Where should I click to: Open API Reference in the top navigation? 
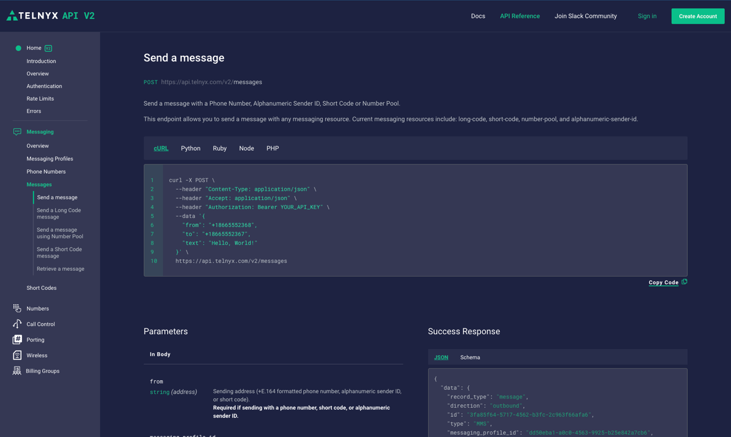520,16
